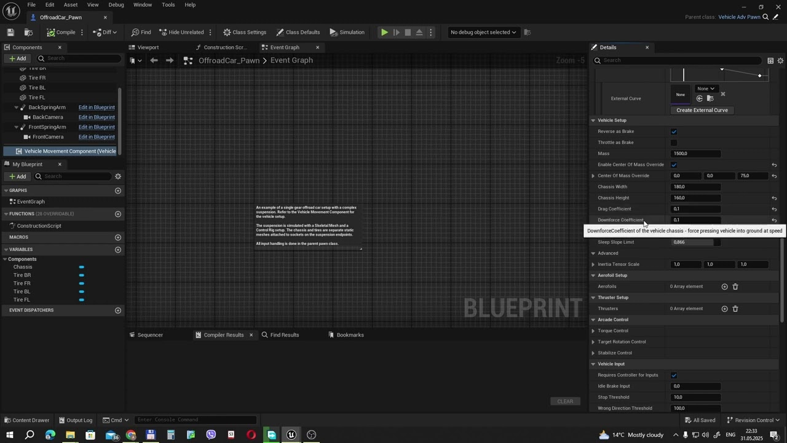Open graph bookmarks dropdown
Viewport: 787px width, 443px height.
(136, 60)
